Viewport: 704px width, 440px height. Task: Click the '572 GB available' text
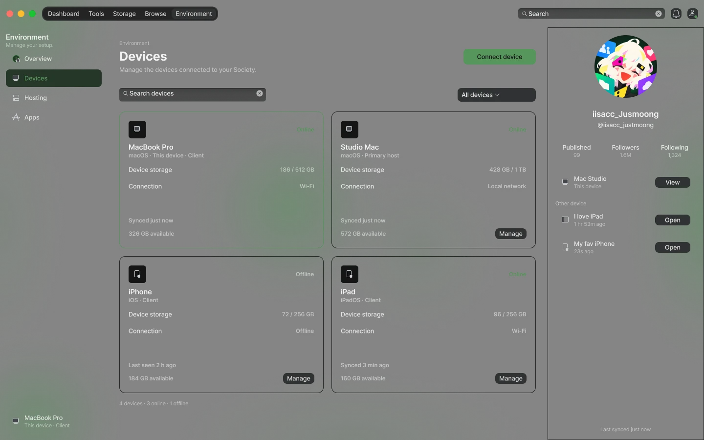click(363, 234)
